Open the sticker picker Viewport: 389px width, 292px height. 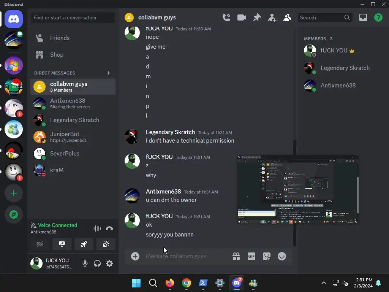click(267, 256)
